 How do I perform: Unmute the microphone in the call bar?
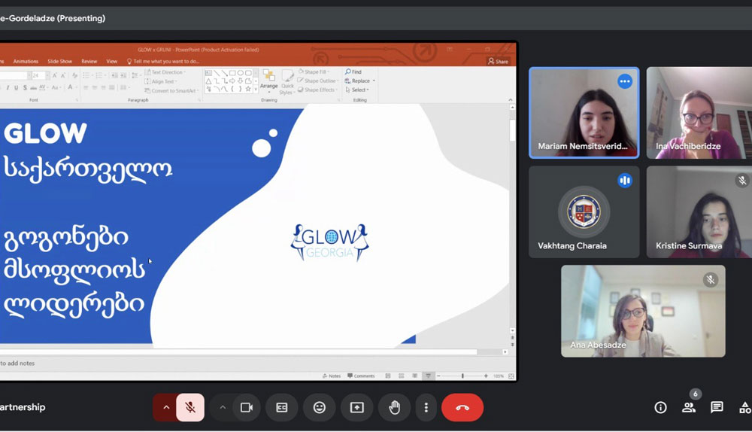click(x=190, y=407)
